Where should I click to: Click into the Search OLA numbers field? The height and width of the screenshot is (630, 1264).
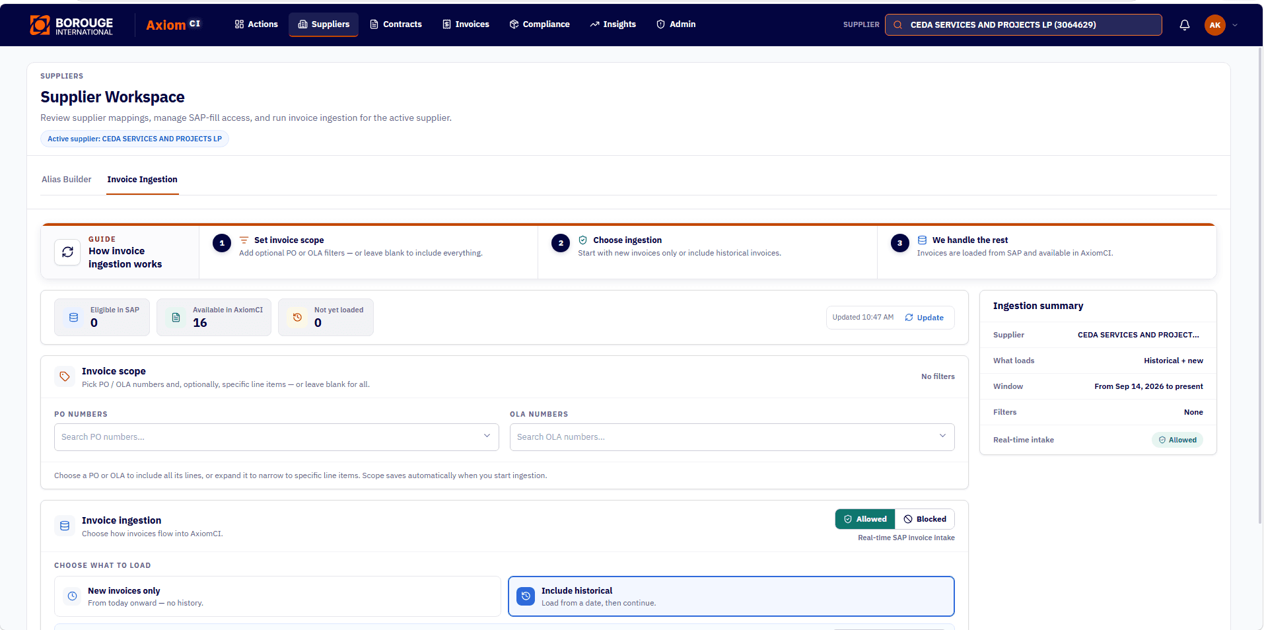click(732, 437)
